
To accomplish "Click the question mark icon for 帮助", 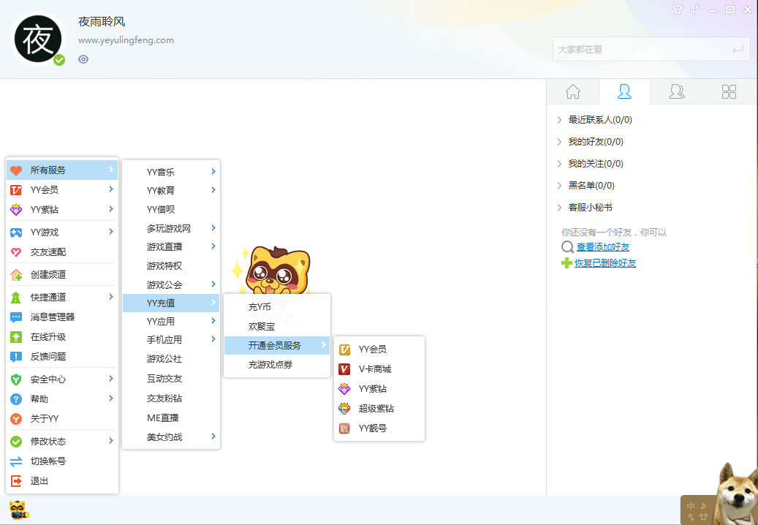I will tap(16, 399).
